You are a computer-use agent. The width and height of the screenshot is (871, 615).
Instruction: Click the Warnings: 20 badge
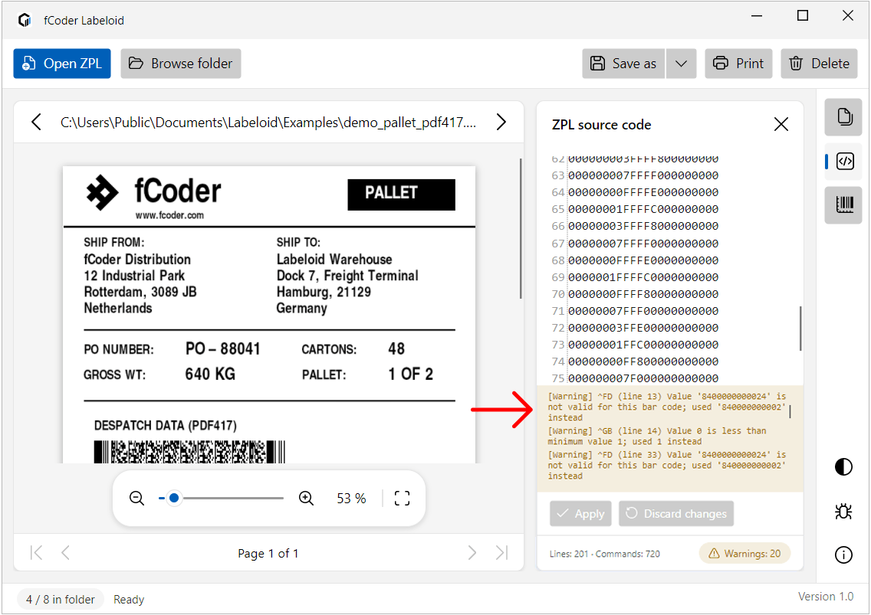744,554
